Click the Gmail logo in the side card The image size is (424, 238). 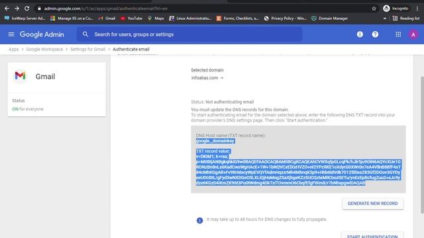20,76
